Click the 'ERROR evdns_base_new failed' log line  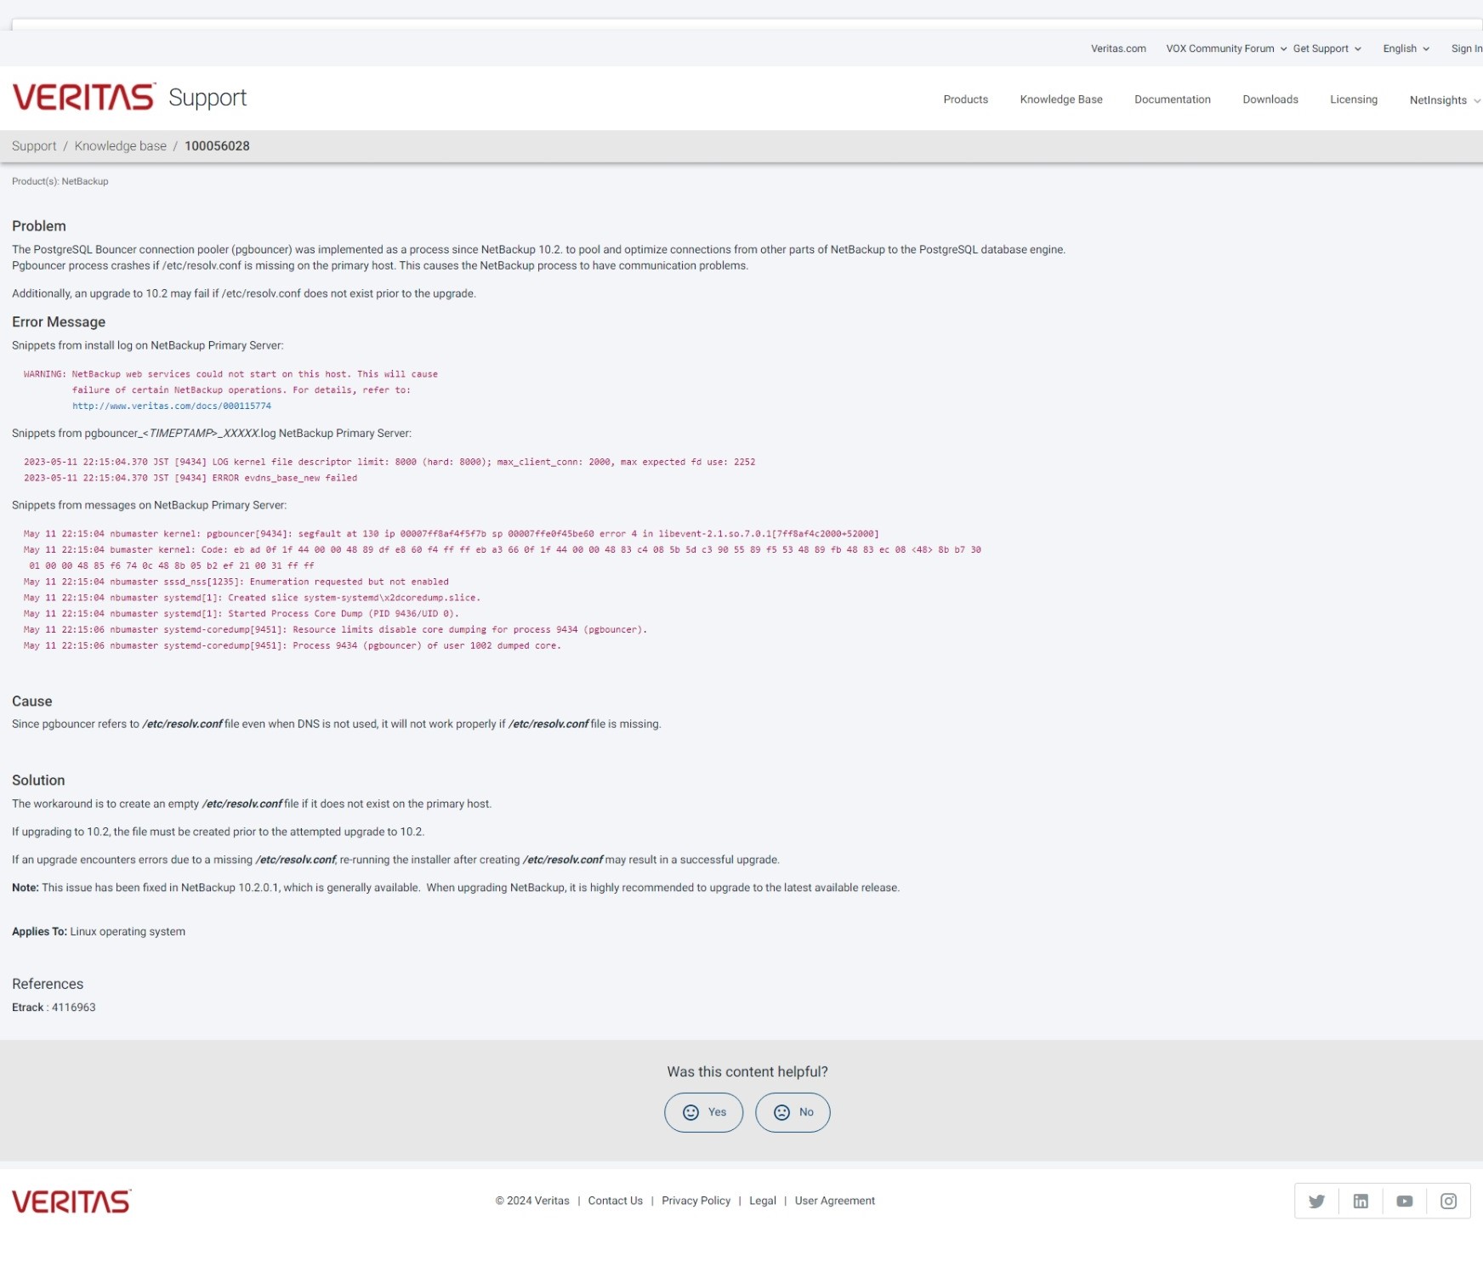click(x=190, y=478)
